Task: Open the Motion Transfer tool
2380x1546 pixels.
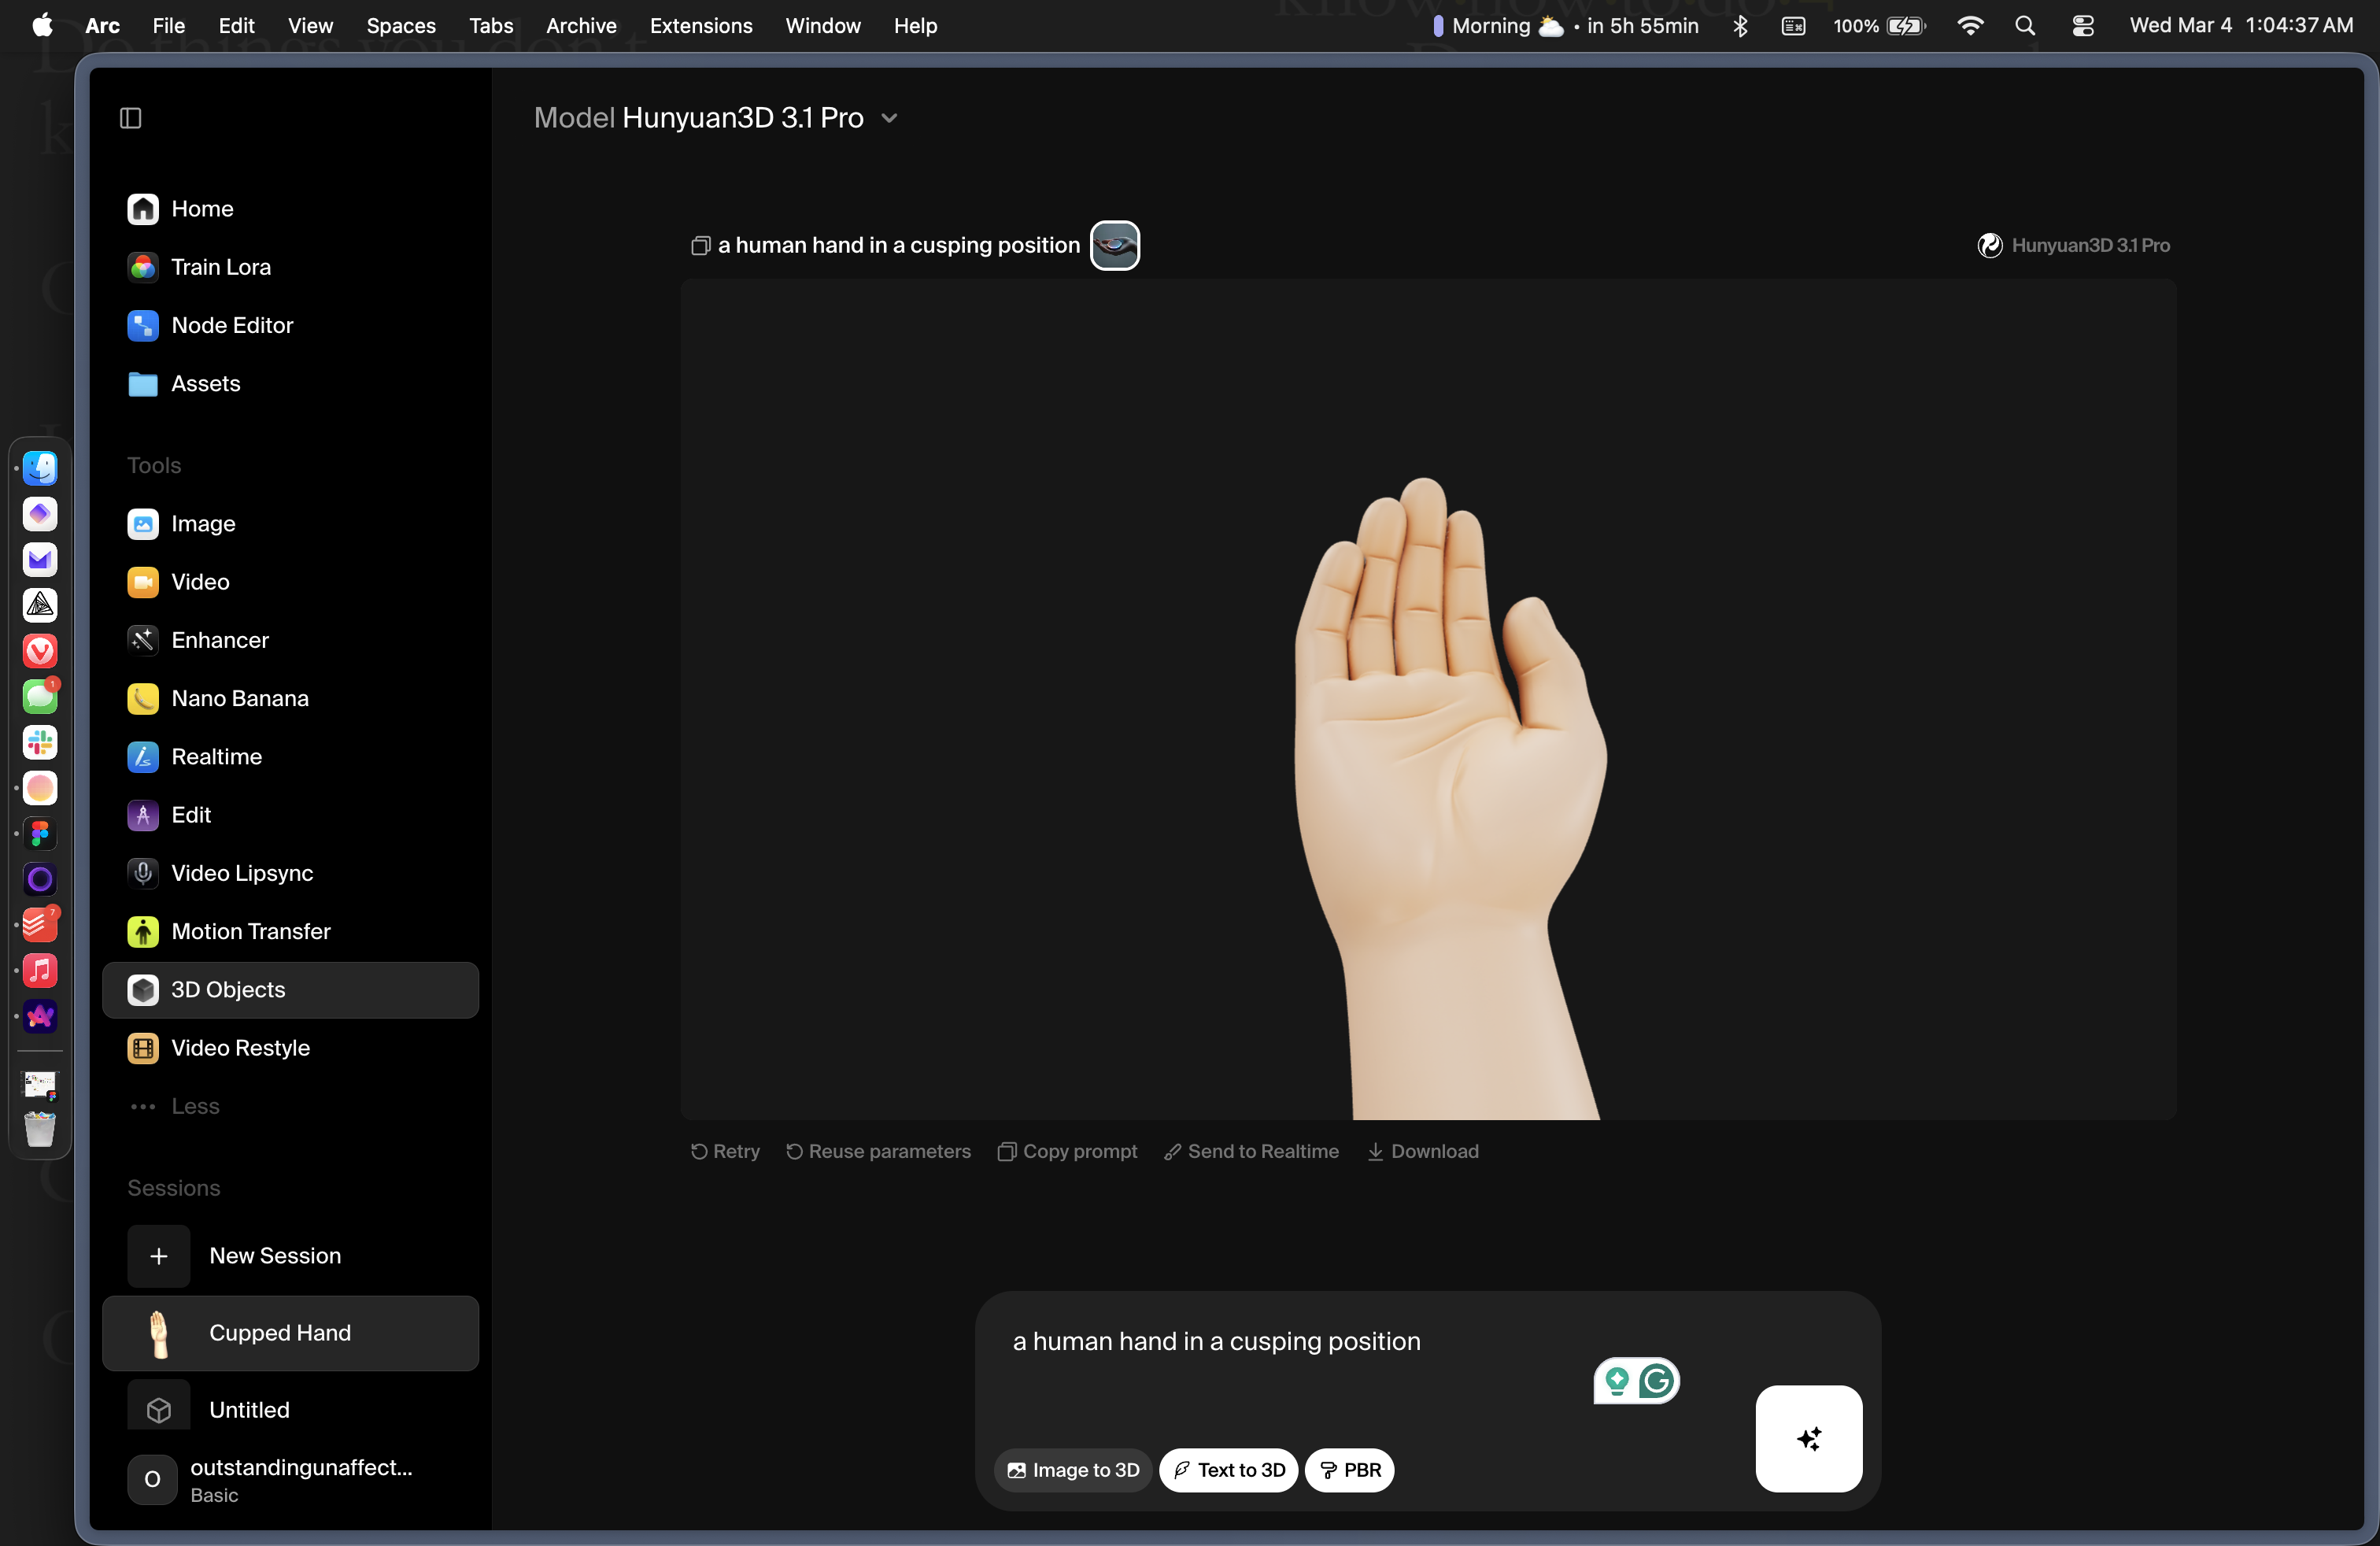Action: (x=250, y=931)
